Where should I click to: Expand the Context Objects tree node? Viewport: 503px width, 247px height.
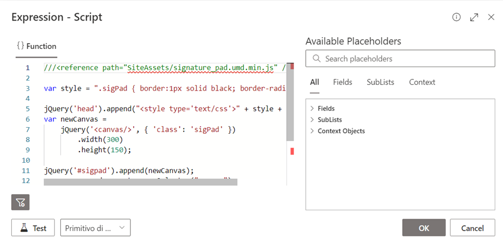[312, 131]
